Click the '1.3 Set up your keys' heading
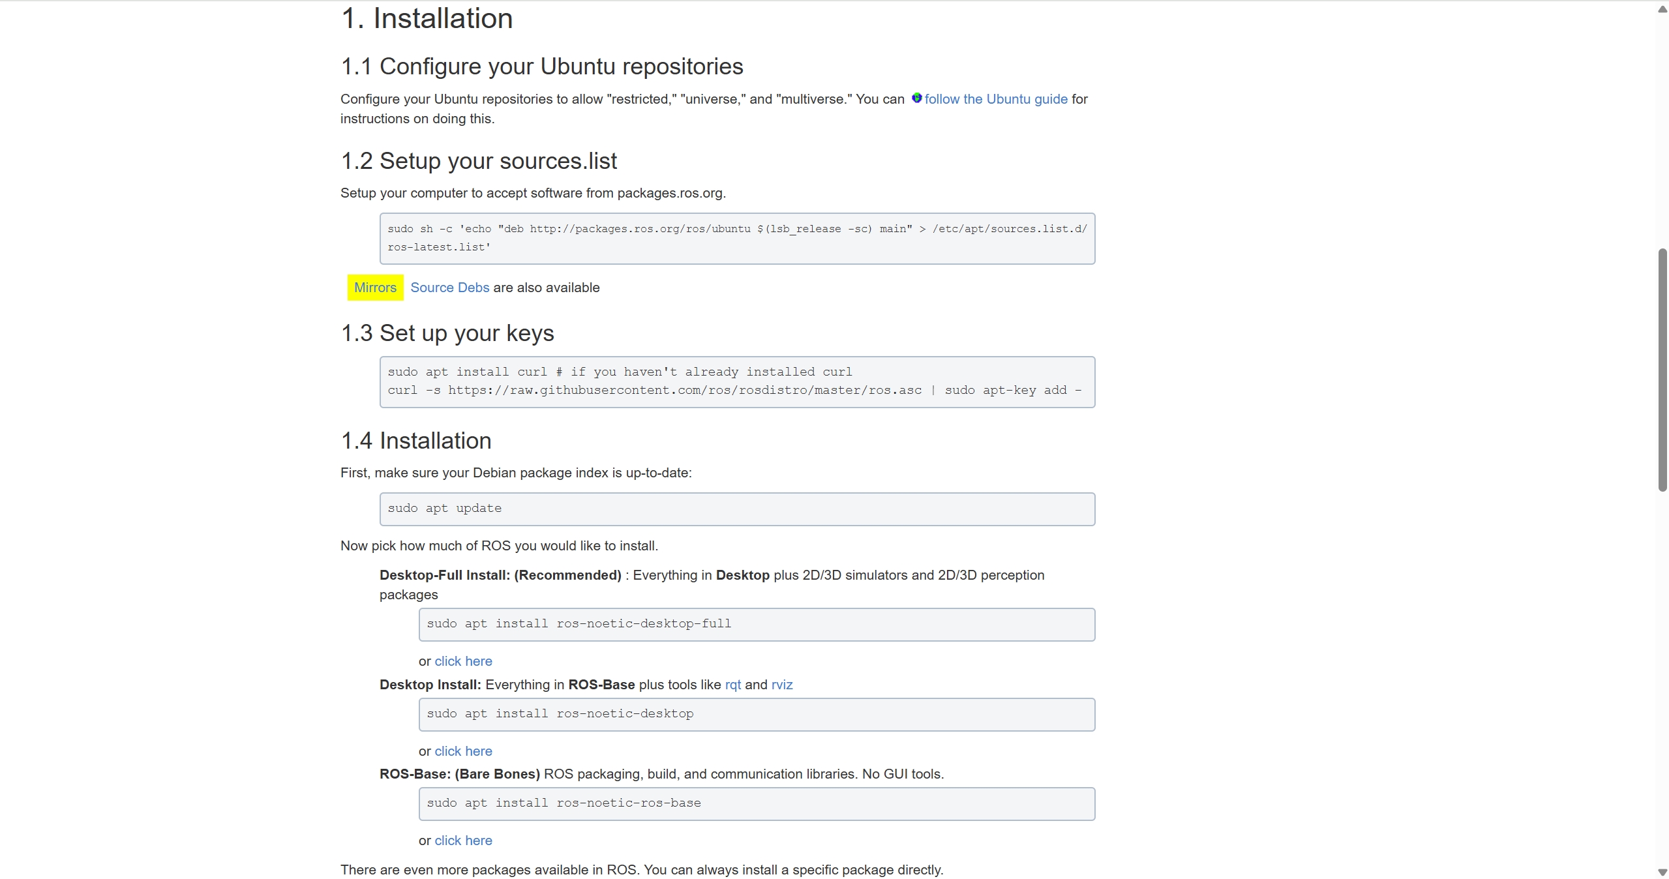Viewport: 1669px width, 879px height. click(x=447, y=333)
